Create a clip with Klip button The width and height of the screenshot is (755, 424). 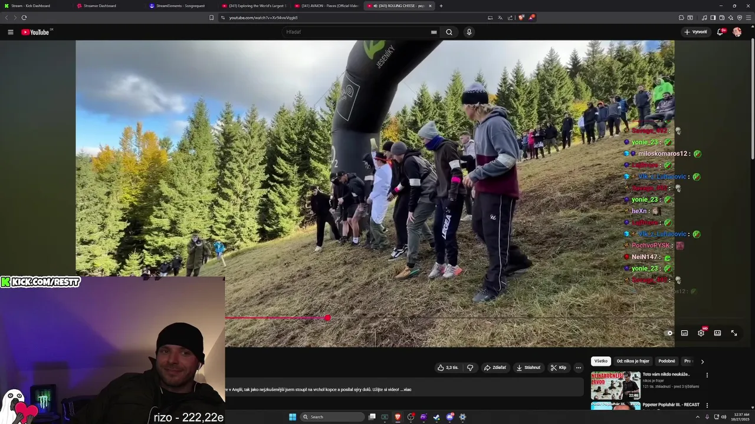(559, 367)
